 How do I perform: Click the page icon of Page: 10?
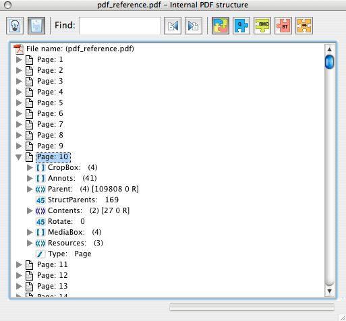[29, 157]
